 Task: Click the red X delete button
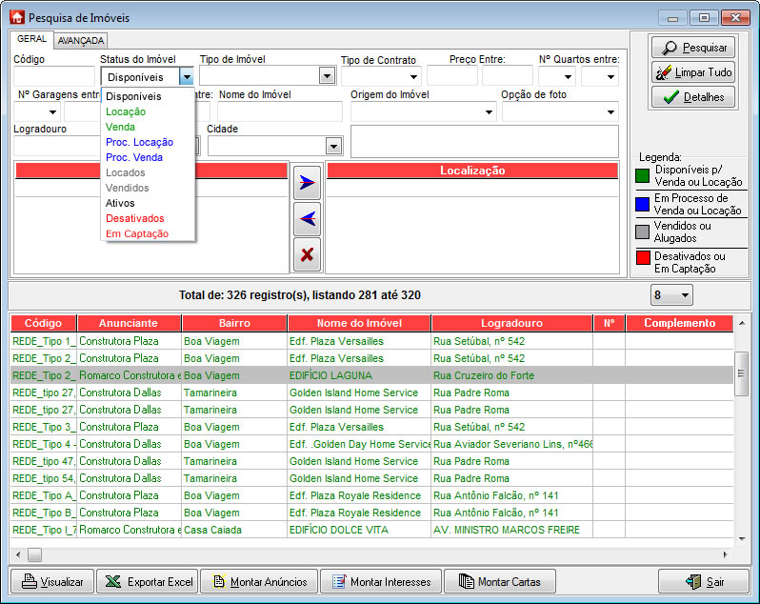(x=306, y=254)
